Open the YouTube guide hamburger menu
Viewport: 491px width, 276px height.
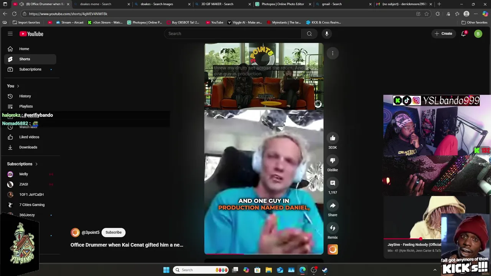click(10, 34)
